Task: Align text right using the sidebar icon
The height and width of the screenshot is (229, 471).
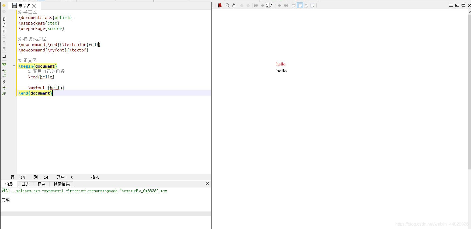Action: pos(4,49)
